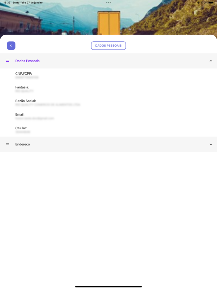Tap the battery status icon
Viewport: 217px width, 289px height.
point(211,2)
